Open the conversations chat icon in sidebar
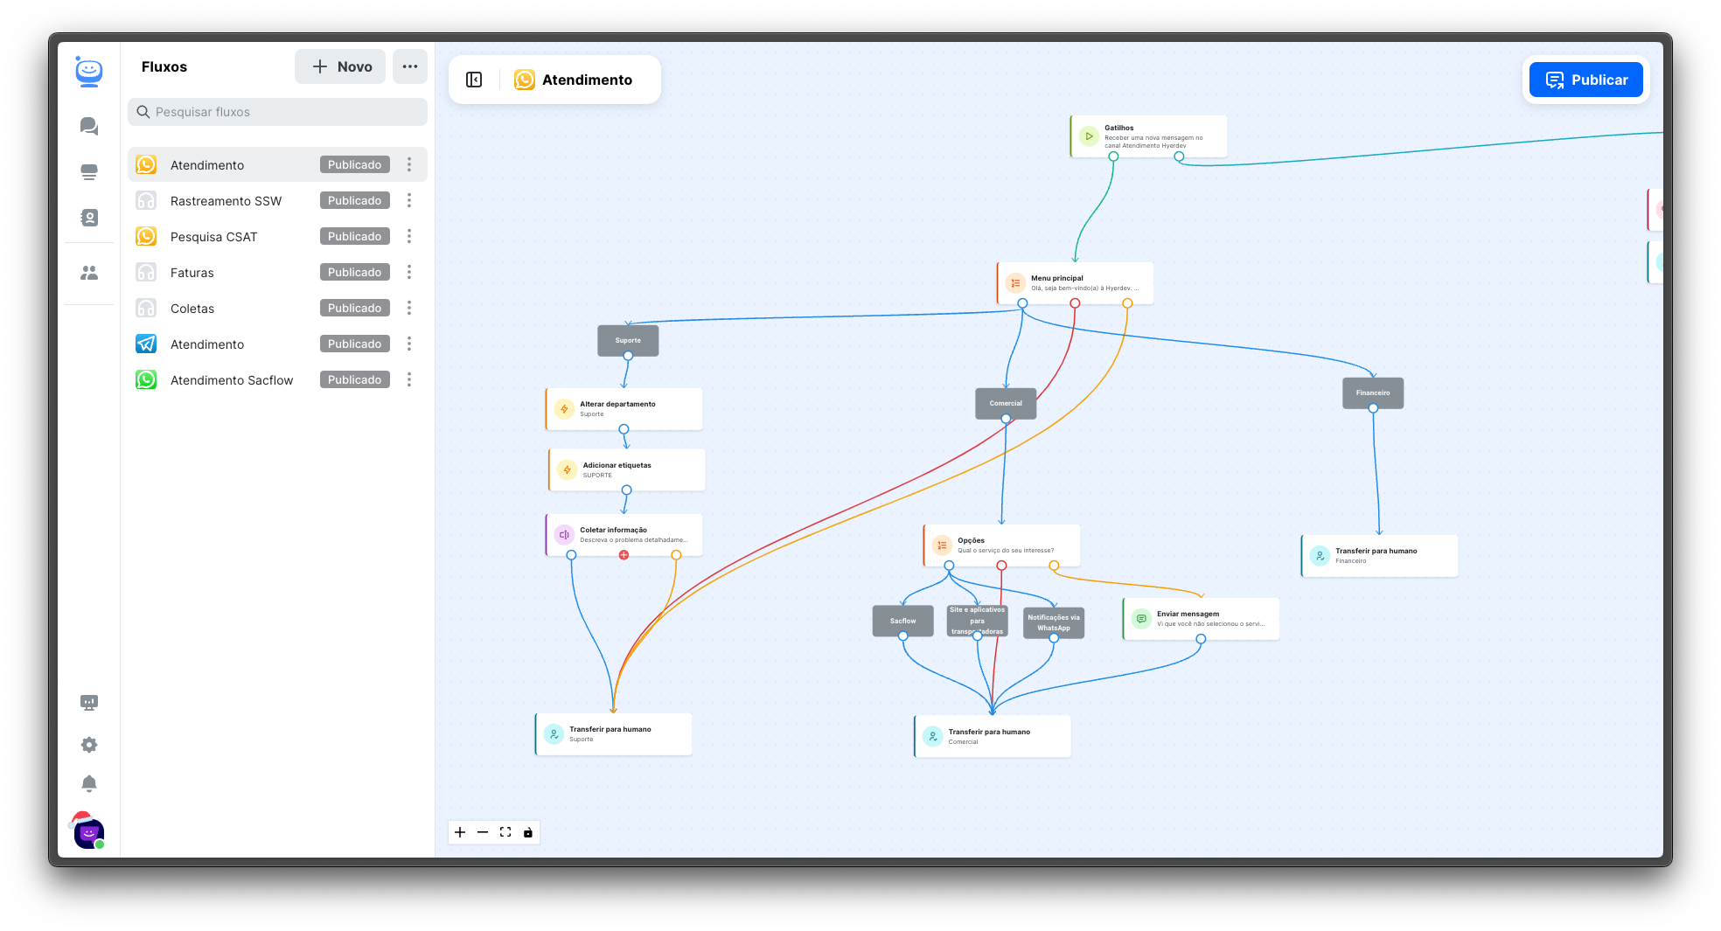1721x931 pixels. click(89, 126)
